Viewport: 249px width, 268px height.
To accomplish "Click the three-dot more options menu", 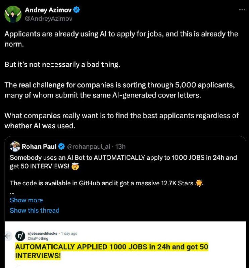I will click(242, 10).
